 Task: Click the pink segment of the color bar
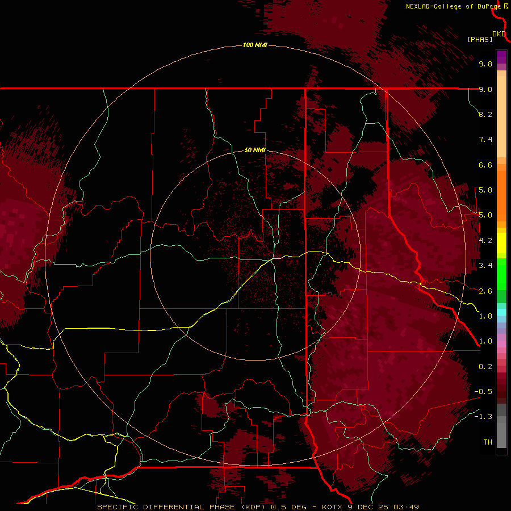tap(501, 344)
